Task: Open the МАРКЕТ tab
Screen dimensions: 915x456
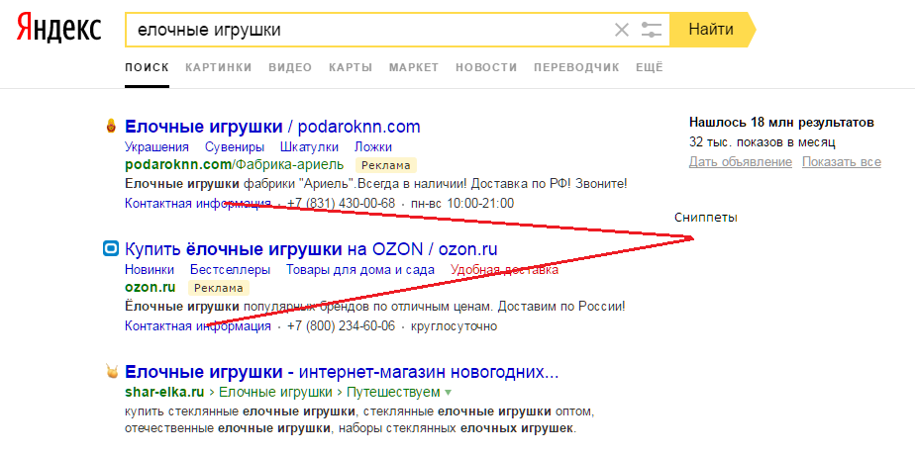Action: [414, 67]
